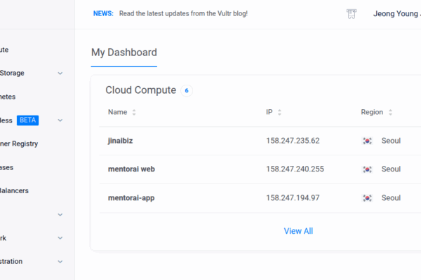Viewport: 421px width, 280px height.
Task: Sort the table by Region column
Action: pyautogui.click(x=390, y=112)
